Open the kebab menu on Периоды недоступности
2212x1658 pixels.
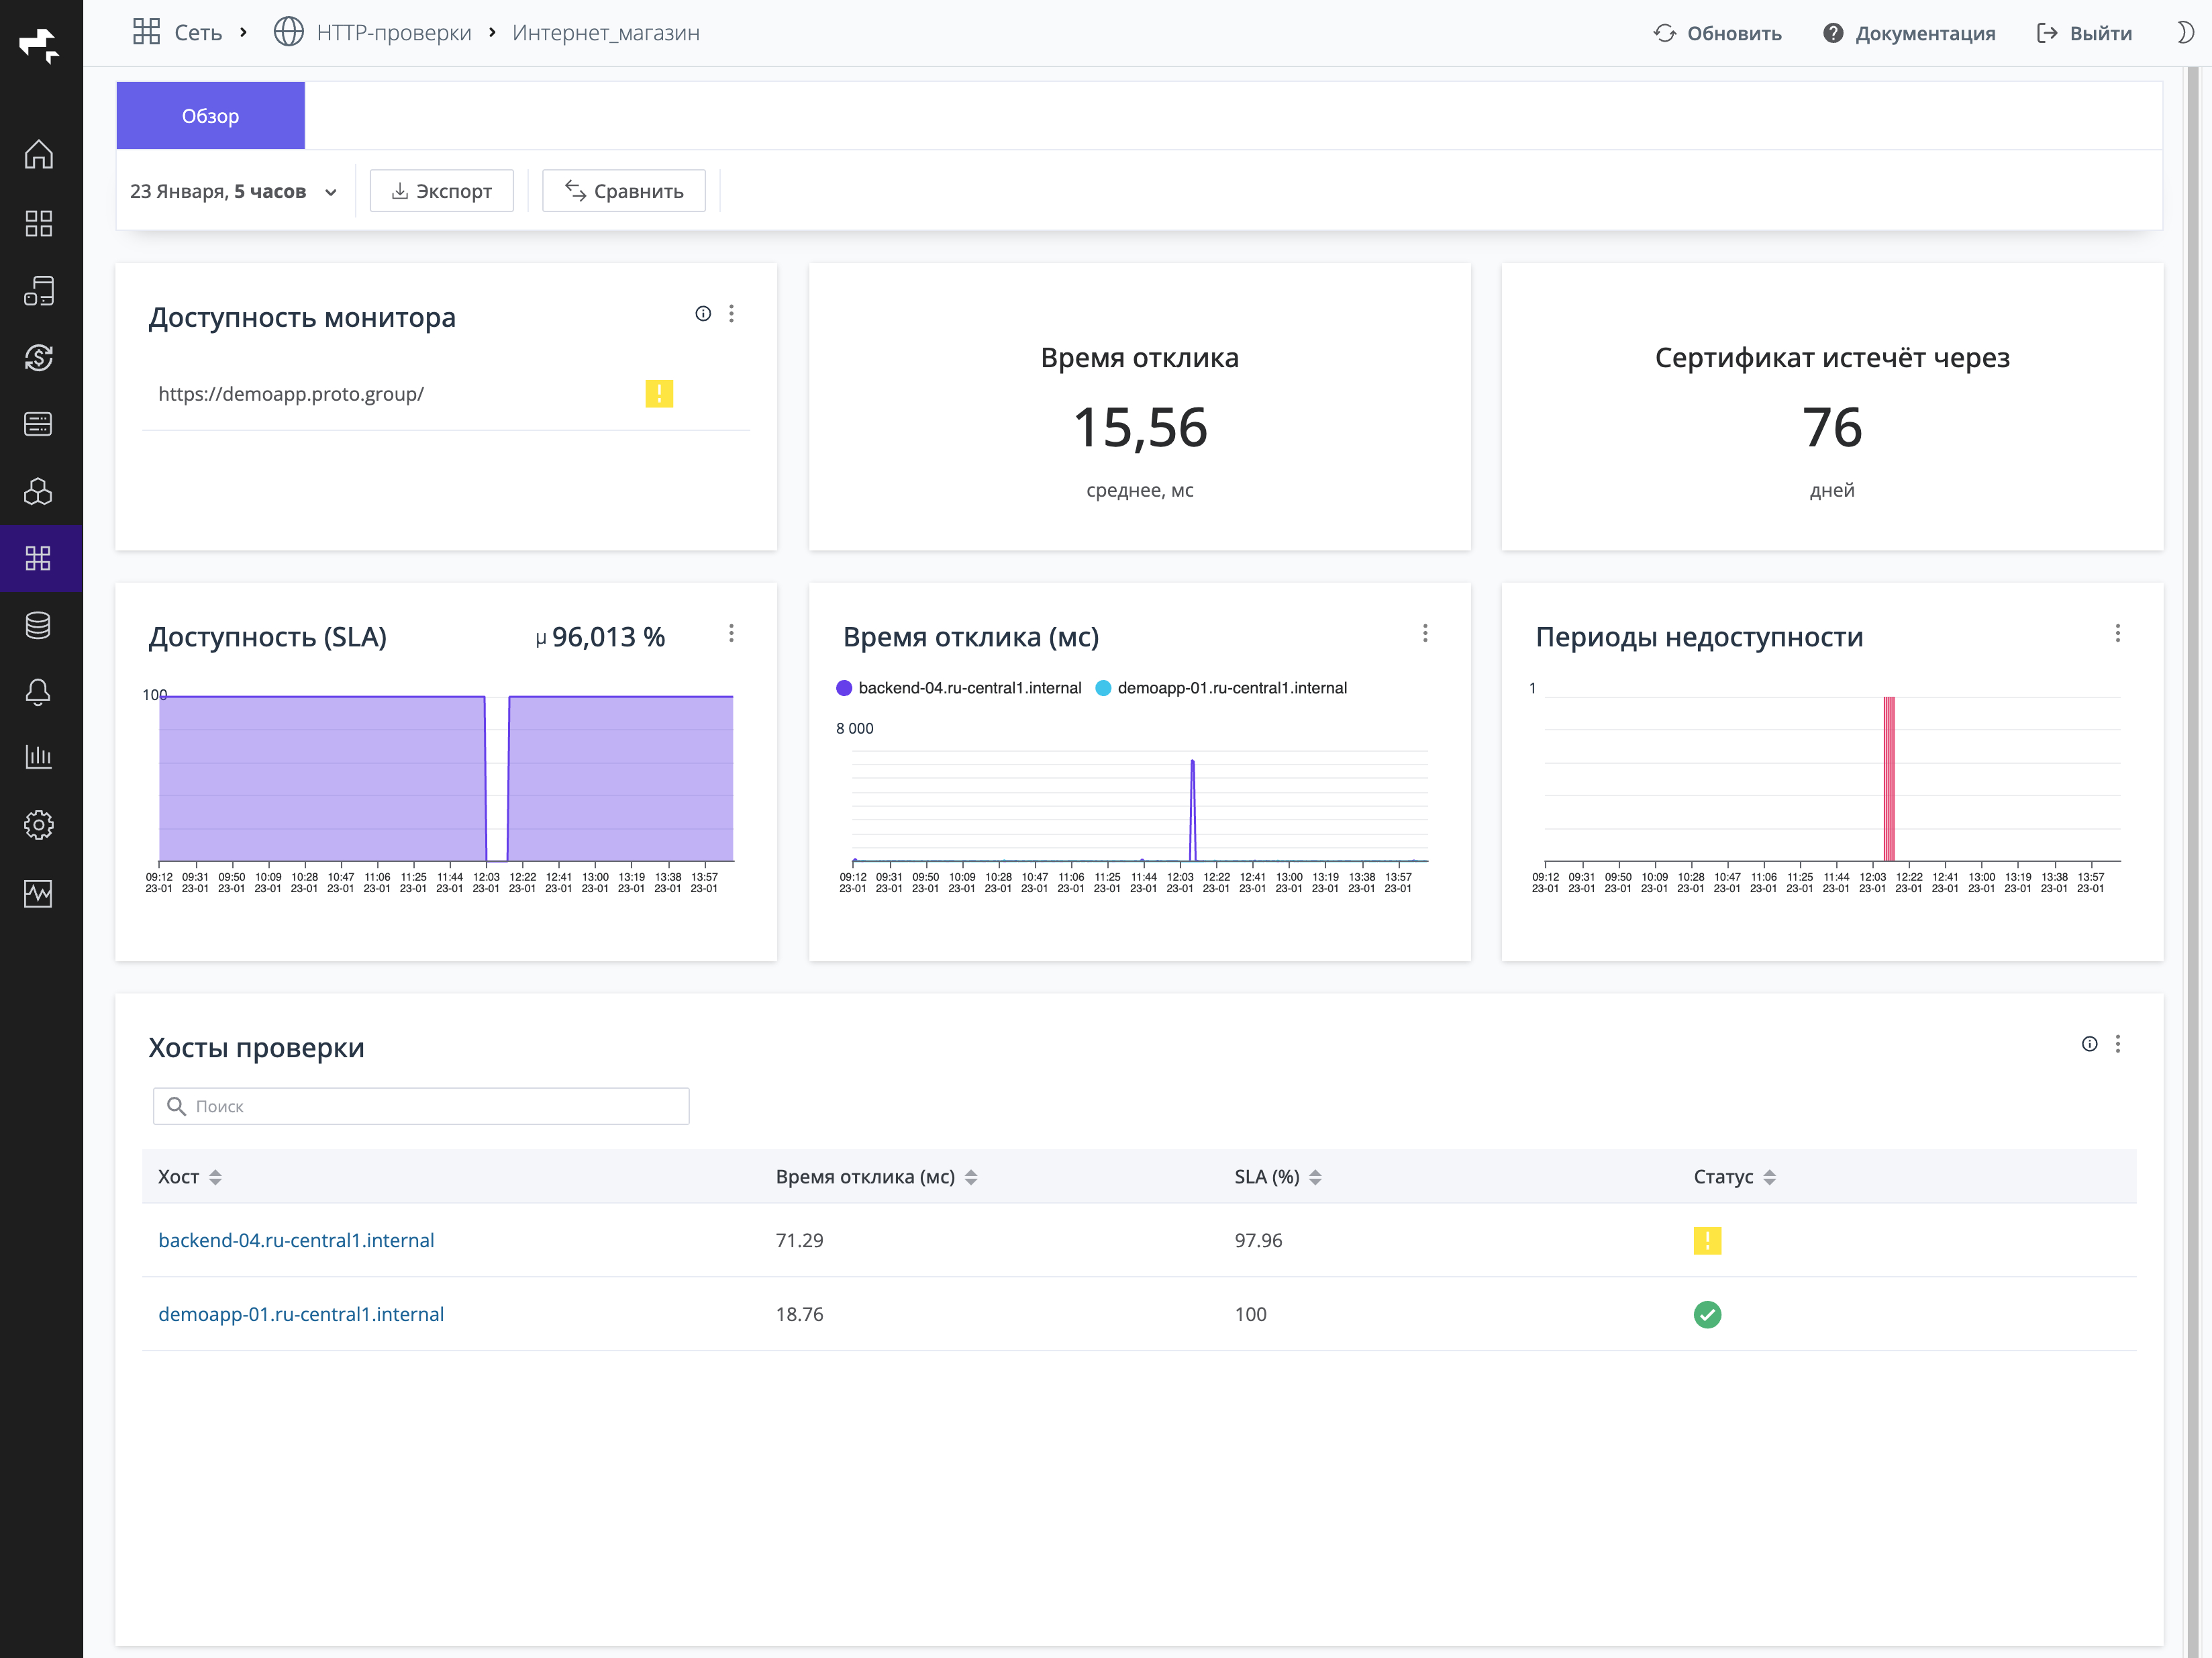pyautogui.click(x=2118, y=634)
